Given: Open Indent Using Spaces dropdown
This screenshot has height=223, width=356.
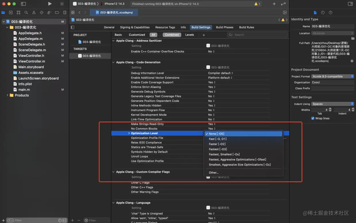Looking at the screenshot, I should 333,104.
